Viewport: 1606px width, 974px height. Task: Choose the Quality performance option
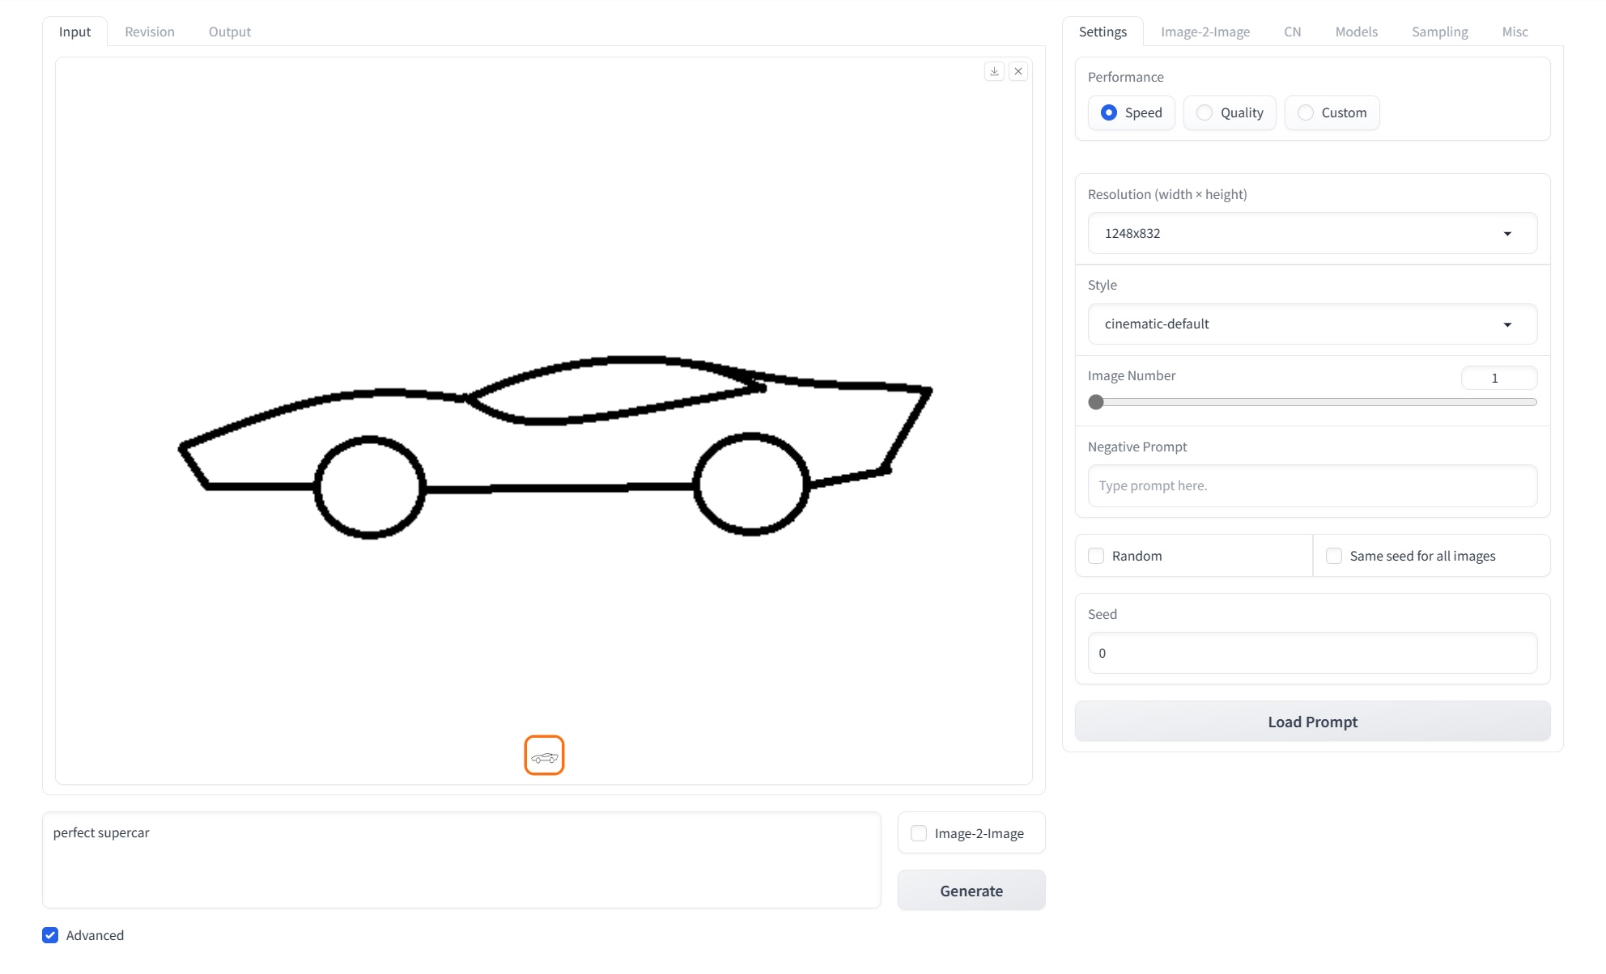1204,112
